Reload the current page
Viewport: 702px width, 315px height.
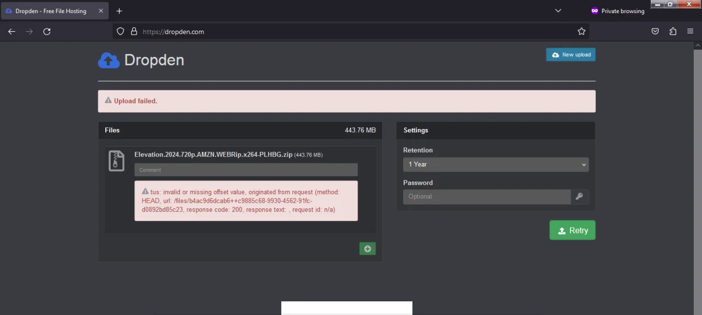[47, 32]
